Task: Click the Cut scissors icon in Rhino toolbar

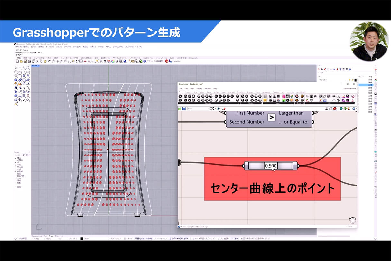Action: [x=37, y=61]
